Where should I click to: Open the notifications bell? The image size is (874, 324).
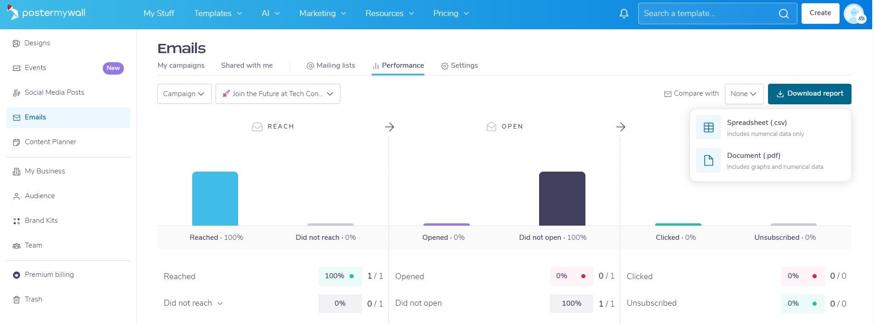pos(624,14)
